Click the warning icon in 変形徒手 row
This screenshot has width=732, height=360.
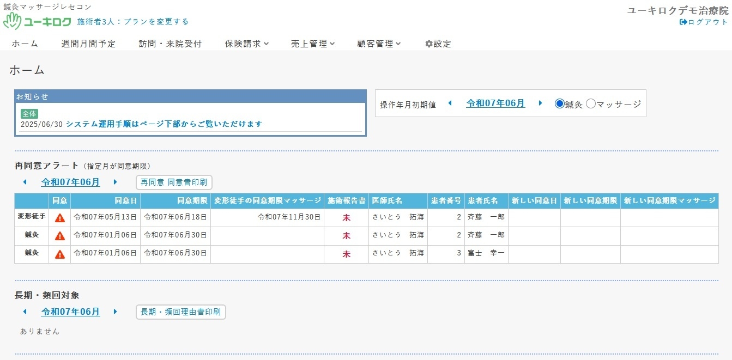60,217
